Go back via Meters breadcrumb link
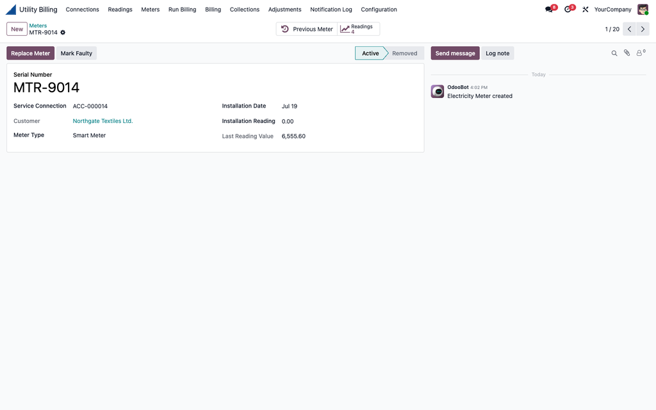 [38, 26]
